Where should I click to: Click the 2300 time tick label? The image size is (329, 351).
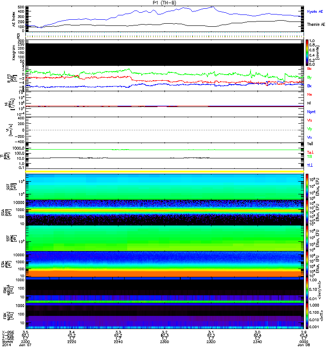point(164,342)
